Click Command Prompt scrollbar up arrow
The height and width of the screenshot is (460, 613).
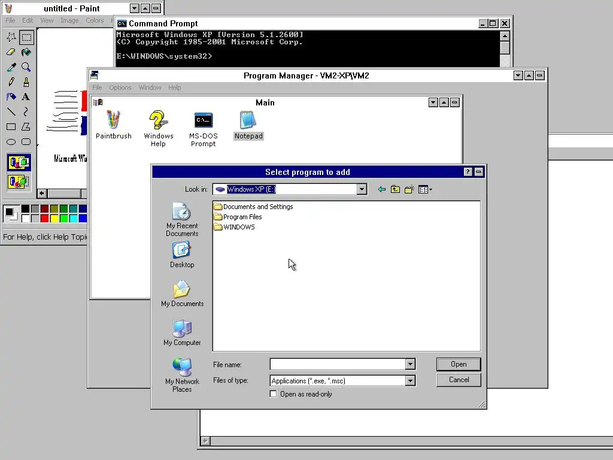(505, 36)
